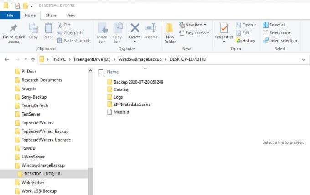
Task: Switch to the View ribbon tab
Action: (x=71, y=15)
